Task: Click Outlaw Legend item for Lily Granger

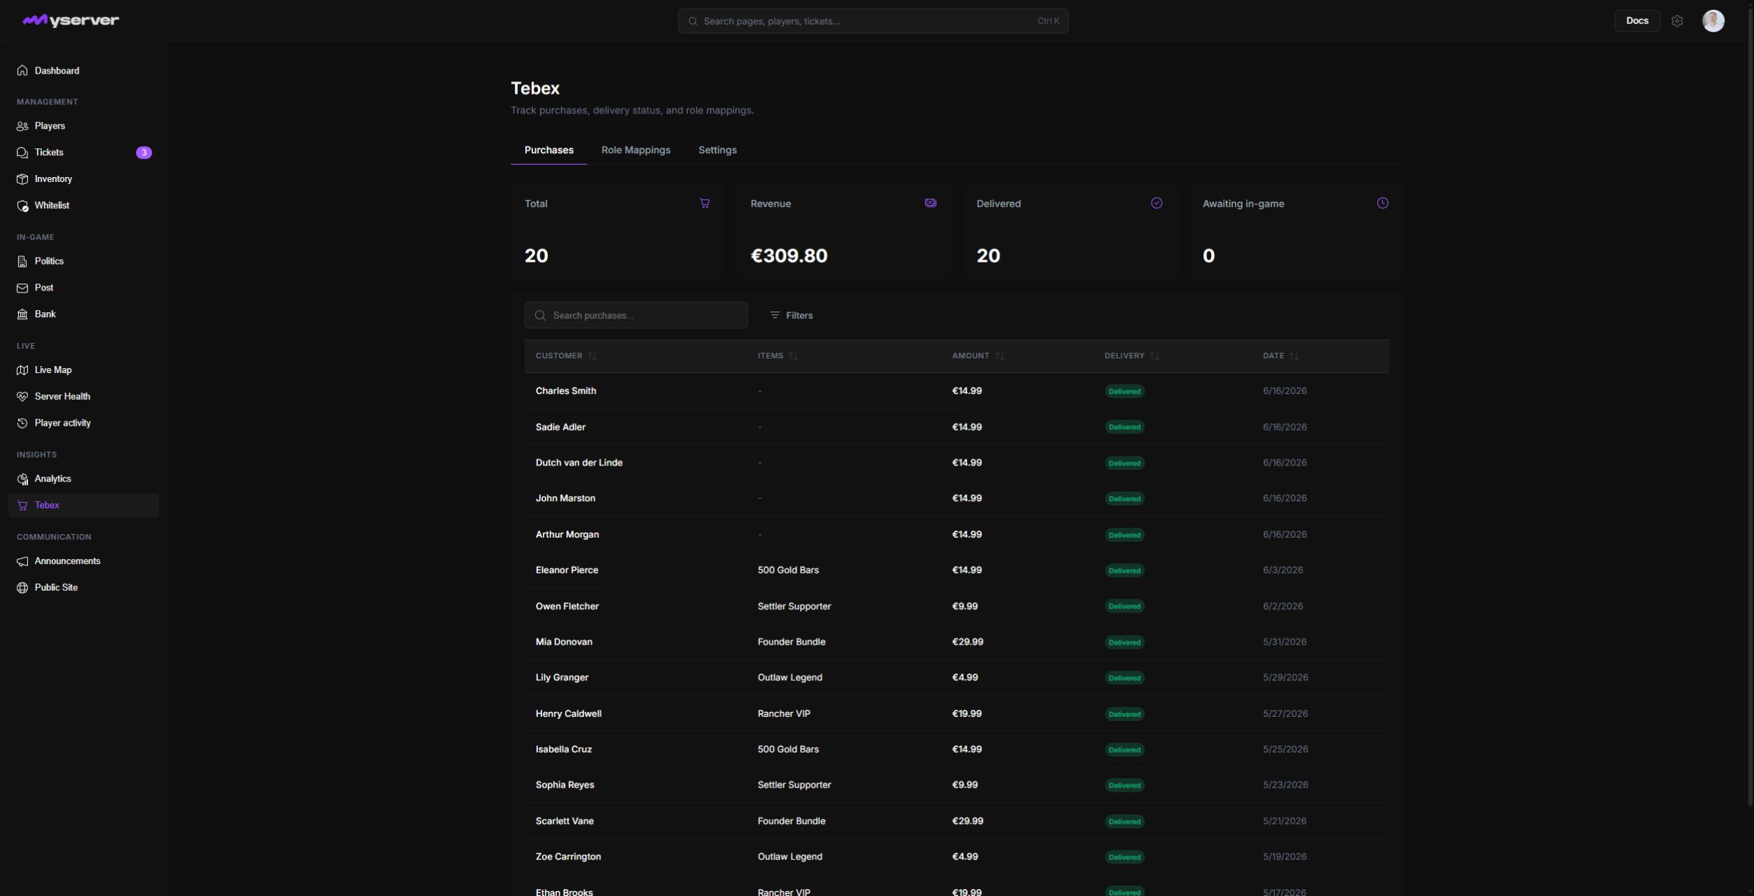Action: [789, 678]
